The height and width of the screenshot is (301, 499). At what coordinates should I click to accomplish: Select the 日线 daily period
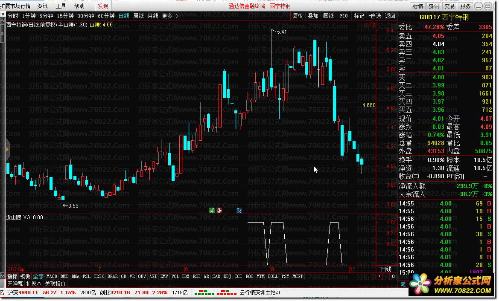pyautogui.click(x=124, y=16)
